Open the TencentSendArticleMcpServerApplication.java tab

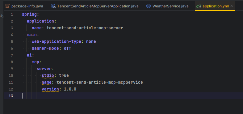point(95,6)
